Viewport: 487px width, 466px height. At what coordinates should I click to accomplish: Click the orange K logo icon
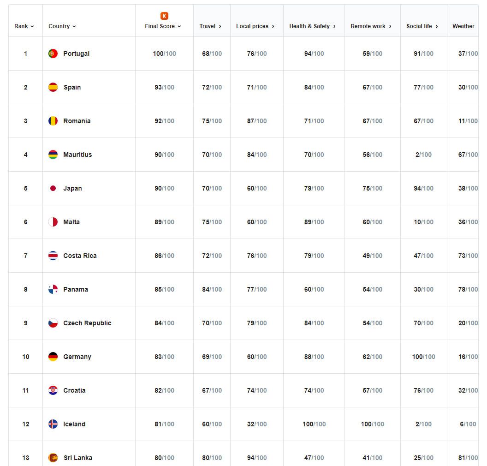pyautogui.click(x=164, y=16)
